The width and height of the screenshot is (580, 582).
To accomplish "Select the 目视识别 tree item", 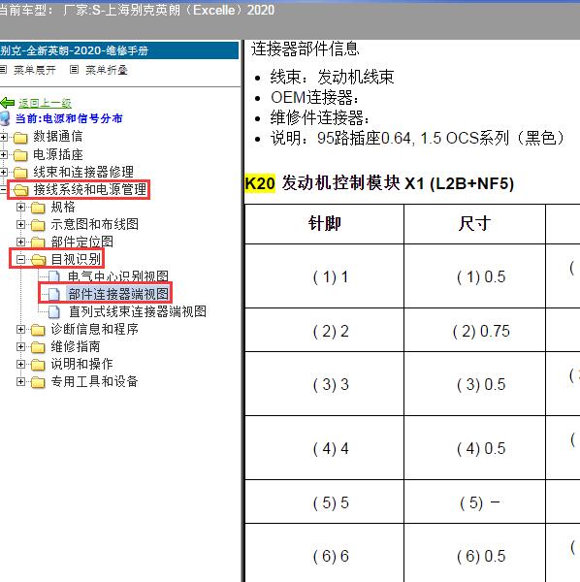I will (x=76, y=259).
